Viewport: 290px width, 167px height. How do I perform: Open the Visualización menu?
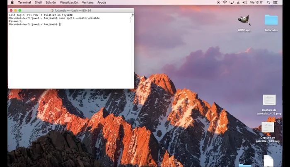[x=69, y=2]
